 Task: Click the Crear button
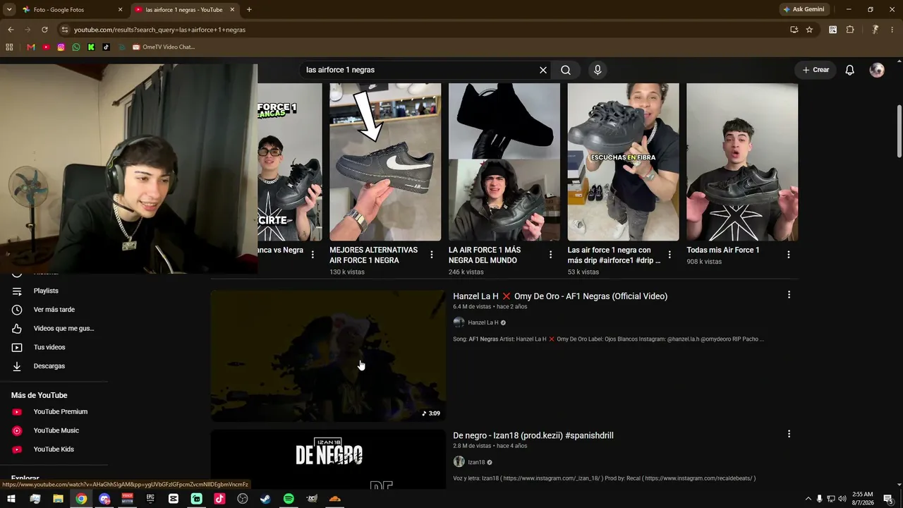coord(816,70)
